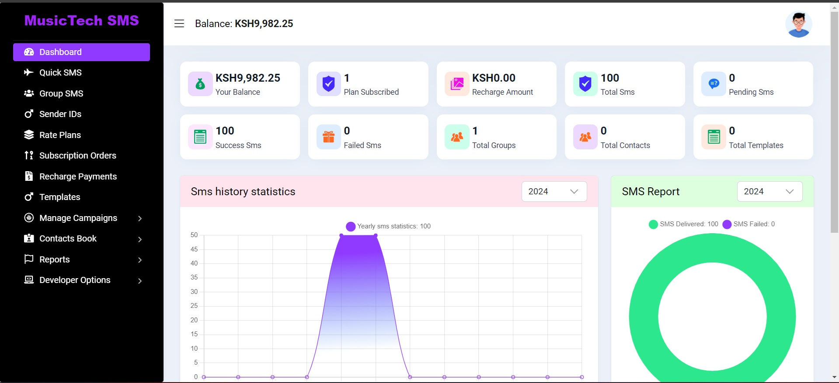Image resolution: width=839 pixels, height=383 pixels.
Task: Open Quick SMS from sidebar
Action: point(60,72)
